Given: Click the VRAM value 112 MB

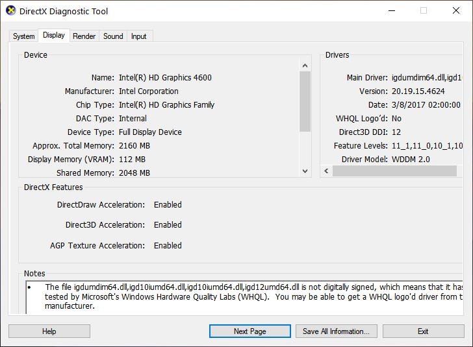Looking at the screenshot, I should coord(132,160).
